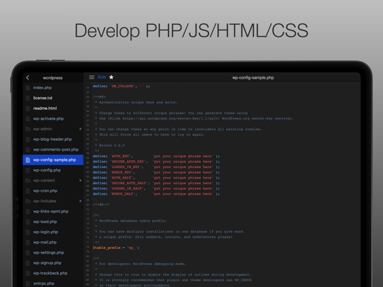Place cursor on 'SECURE_AUTH_KEY' define line

pos(156,161)
